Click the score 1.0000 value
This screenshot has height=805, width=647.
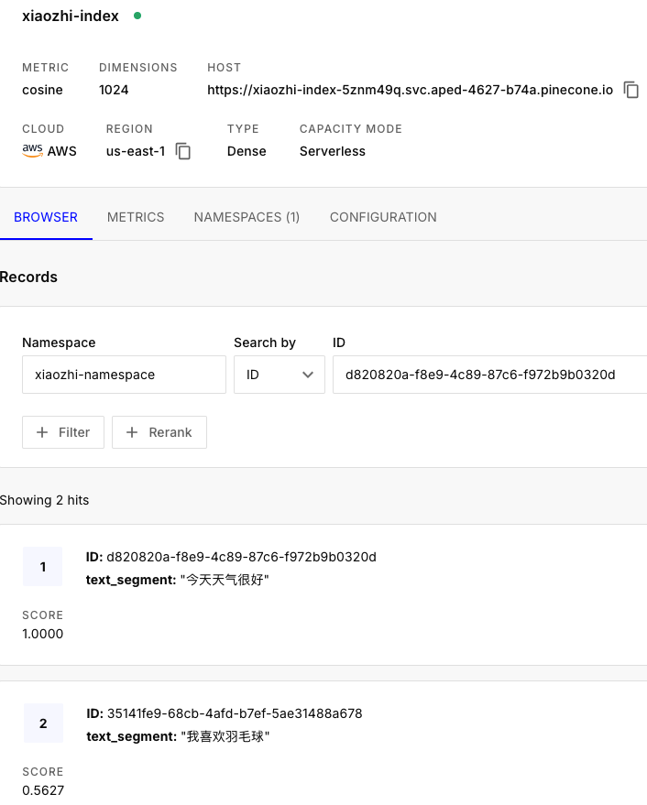[43, 634]
